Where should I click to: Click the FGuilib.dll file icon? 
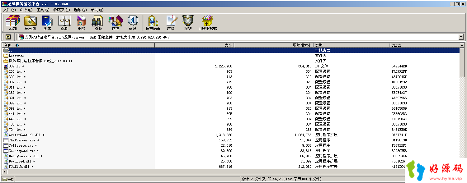point(6,167)
